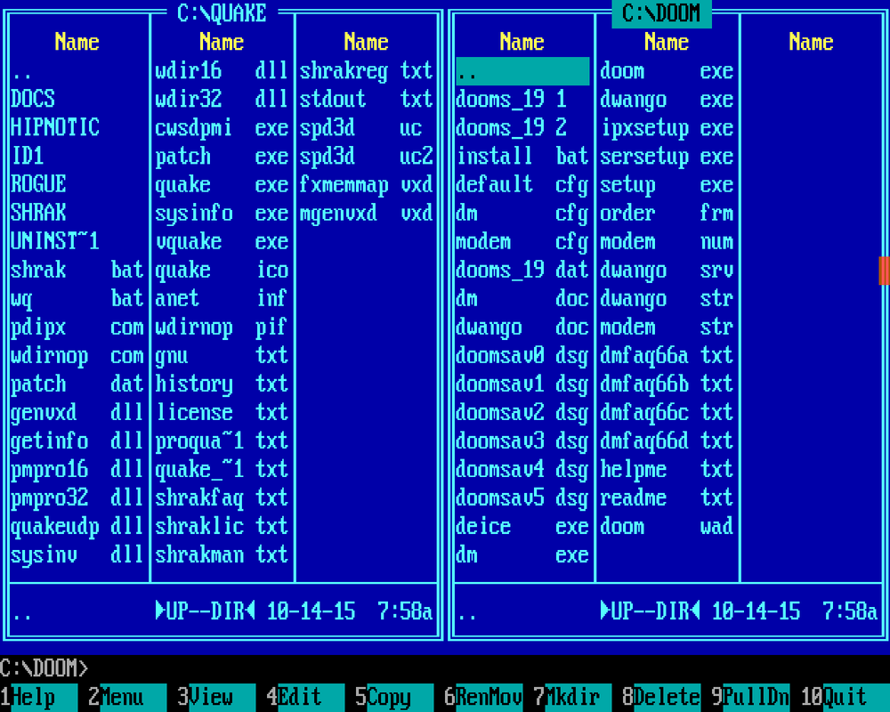Select vquake exe file
This screenshot has width=890, height=712.
222,242
